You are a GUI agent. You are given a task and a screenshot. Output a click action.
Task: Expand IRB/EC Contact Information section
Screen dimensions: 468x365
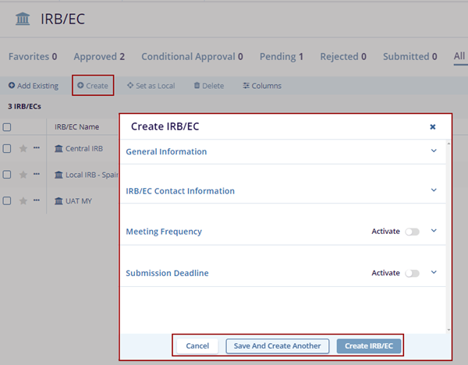pyautogui.click(x=434, y=190)
